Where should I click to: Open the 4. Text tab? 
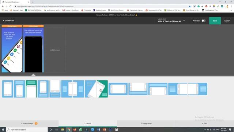click(205, 124)
